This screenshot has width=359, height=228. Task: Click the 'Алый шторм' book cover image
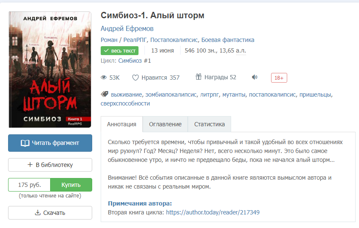click(50, 70)
